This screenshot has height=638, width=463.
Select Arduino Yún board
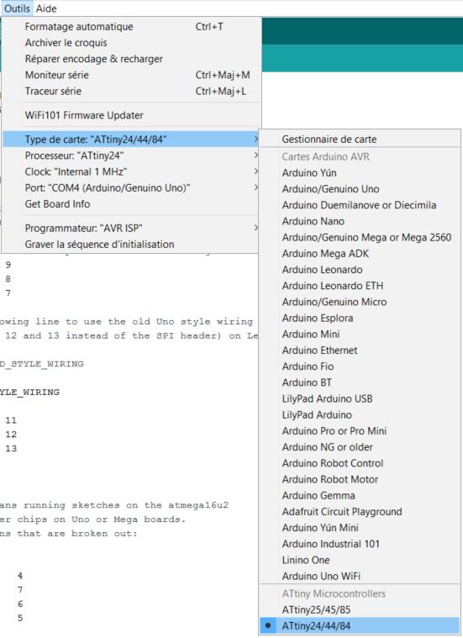[360, 173]
